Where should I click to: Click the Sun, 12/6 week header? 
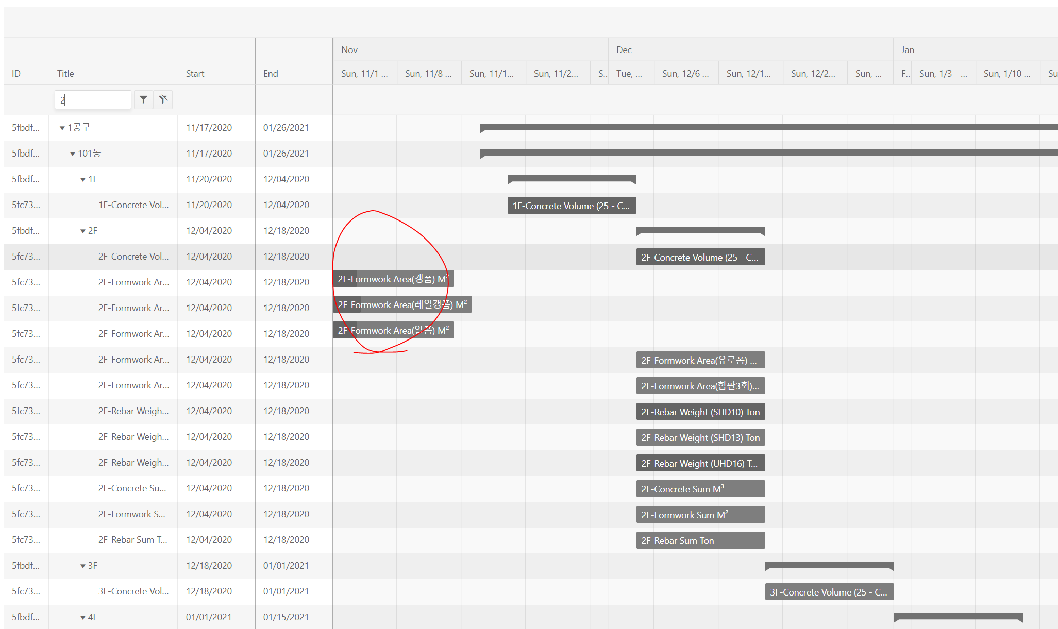tap(685, 74)
